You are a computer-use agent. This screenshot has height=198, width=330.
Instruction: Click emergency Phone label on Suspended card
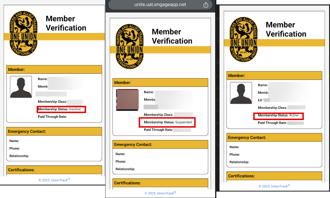coord(121,162)
